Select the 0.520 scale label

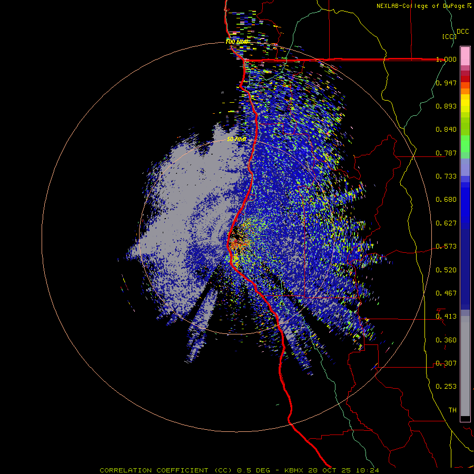coord(446,270)
